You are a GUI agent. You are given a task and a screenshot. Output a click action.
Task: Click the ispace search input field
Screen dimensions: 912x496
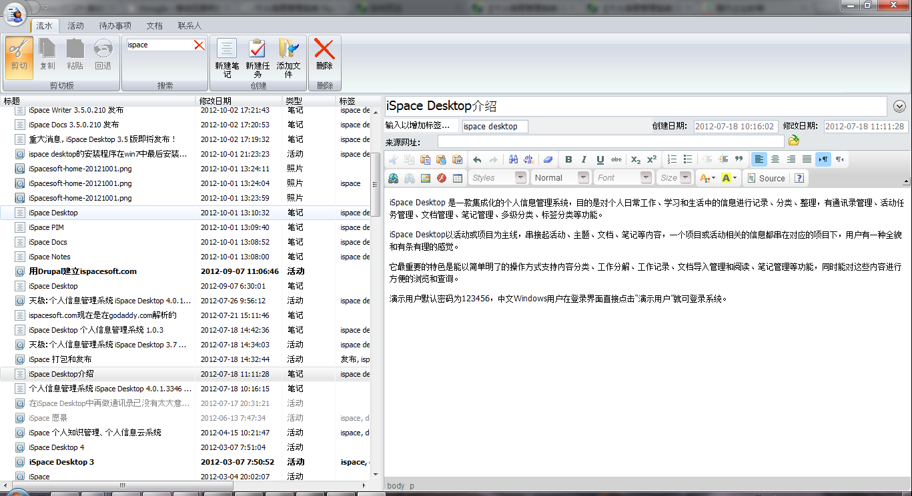[x=159, y=45]
